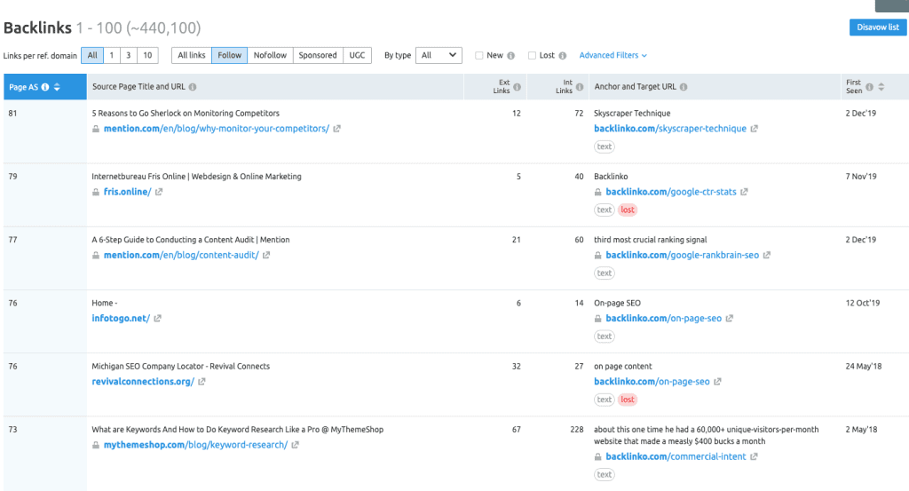The image size is (909, 491).
Task: Sort by First Seen using sort arrows
Action: [881, 87]
